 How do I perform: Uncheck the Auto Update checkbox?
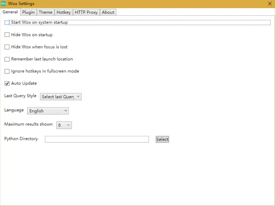point(7,83)
